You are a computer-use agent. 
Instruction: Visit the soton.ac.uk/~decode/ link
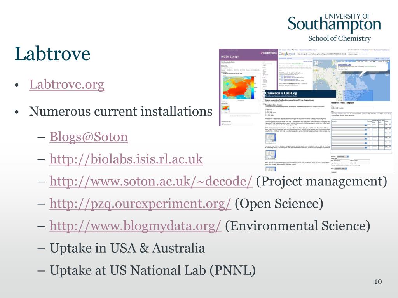point(151,182)
